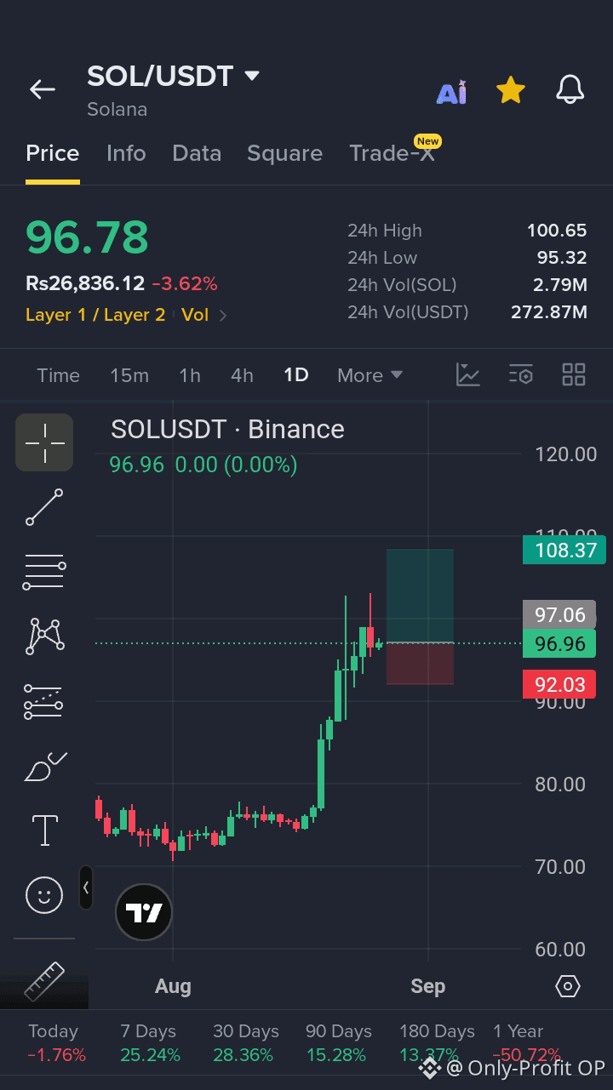The height and width of the screenshot is (1090, 613).
Task: Select the XABCD pattern tool
Action: (x=44, y=636)
